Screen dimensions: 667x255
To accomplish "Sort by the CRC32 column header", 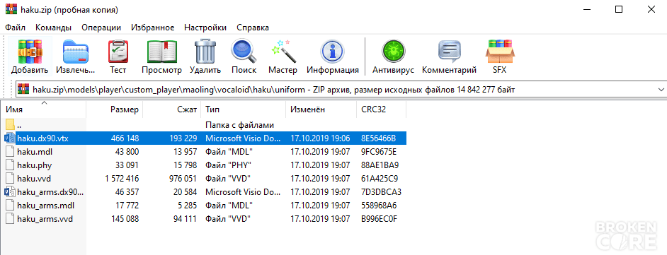I will point(381,109).
